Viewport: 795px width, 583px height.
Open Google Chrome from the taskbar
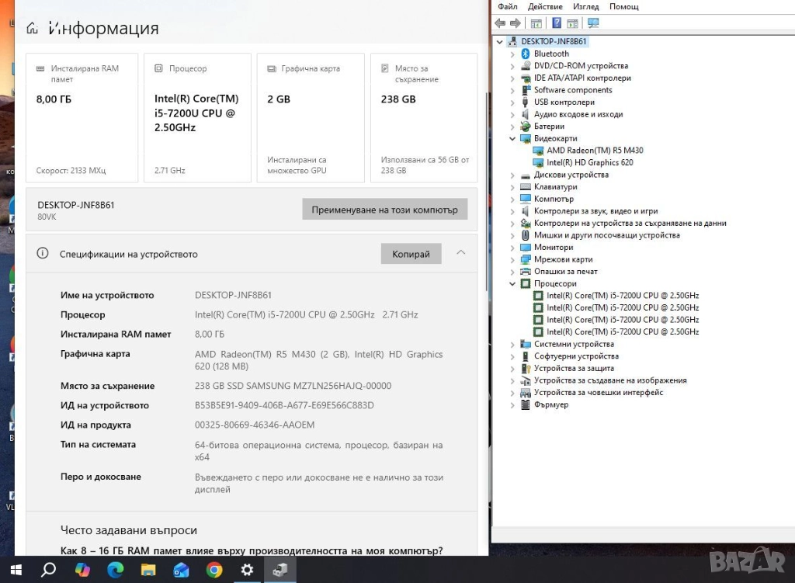214,571
